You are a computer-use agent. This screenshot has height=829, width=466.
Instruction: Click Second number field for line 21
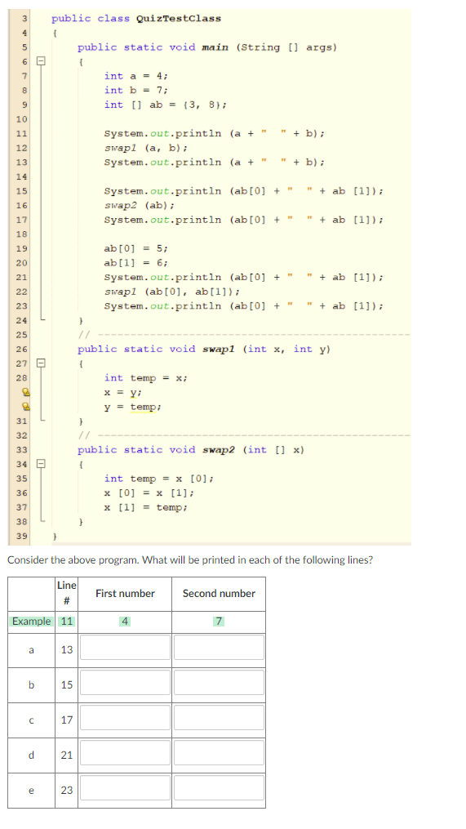point(219,753)
